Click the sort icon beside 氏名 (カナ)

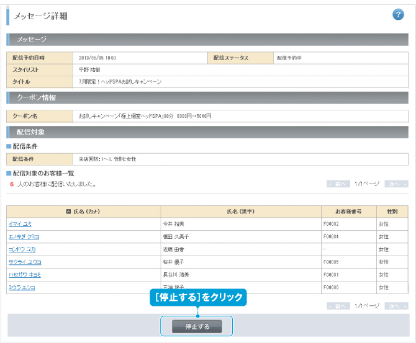68,212
